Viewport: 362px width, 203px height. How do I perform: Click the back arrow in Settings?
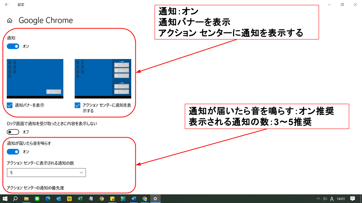[6, 5]
